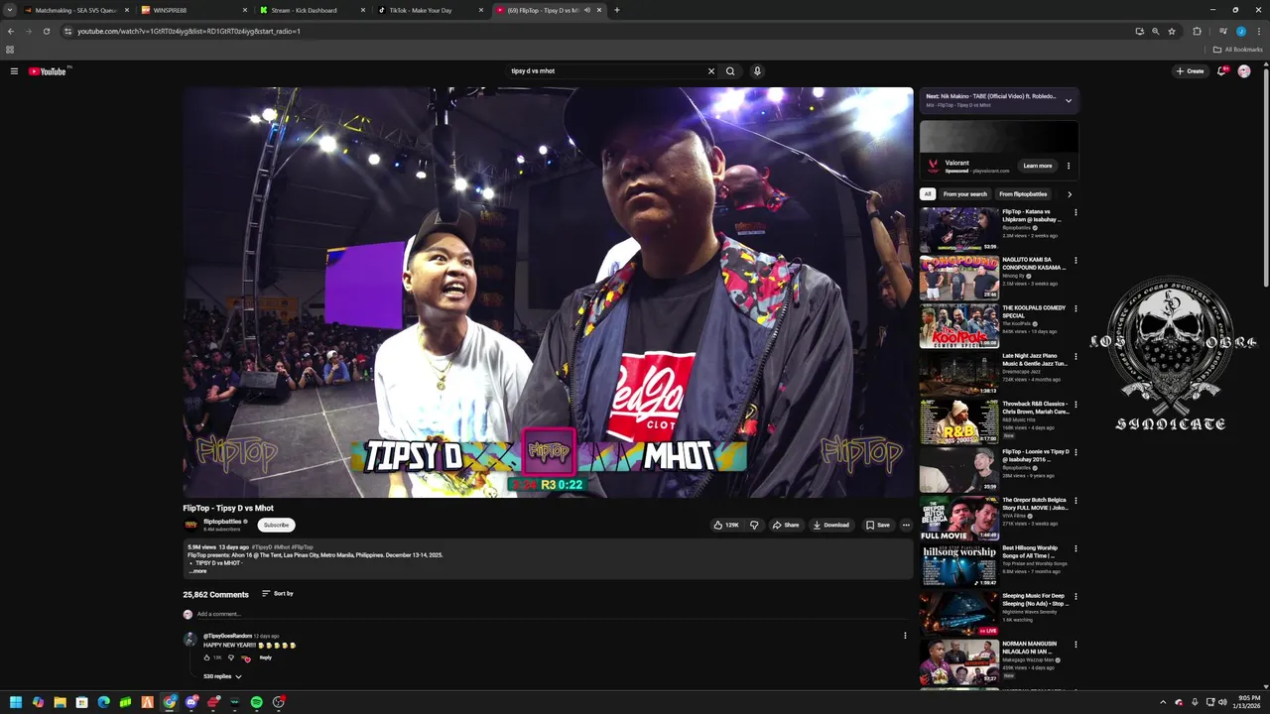
Task: Open the YouTube hamburger guide menu
Action: 14,71
